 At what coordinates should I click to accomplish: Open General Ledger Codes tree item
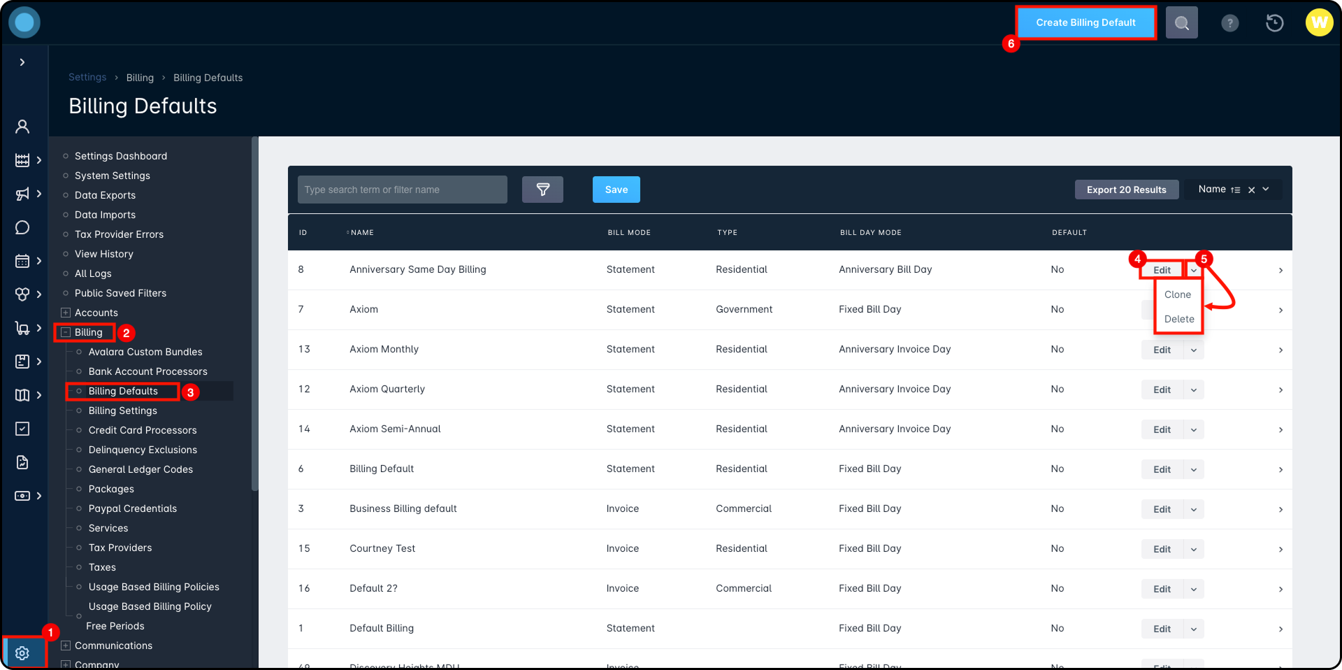tap(140, 469)
